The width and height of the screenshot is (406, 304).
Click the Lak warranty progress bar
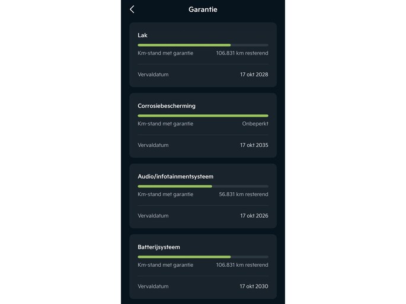tap(203, 45)
